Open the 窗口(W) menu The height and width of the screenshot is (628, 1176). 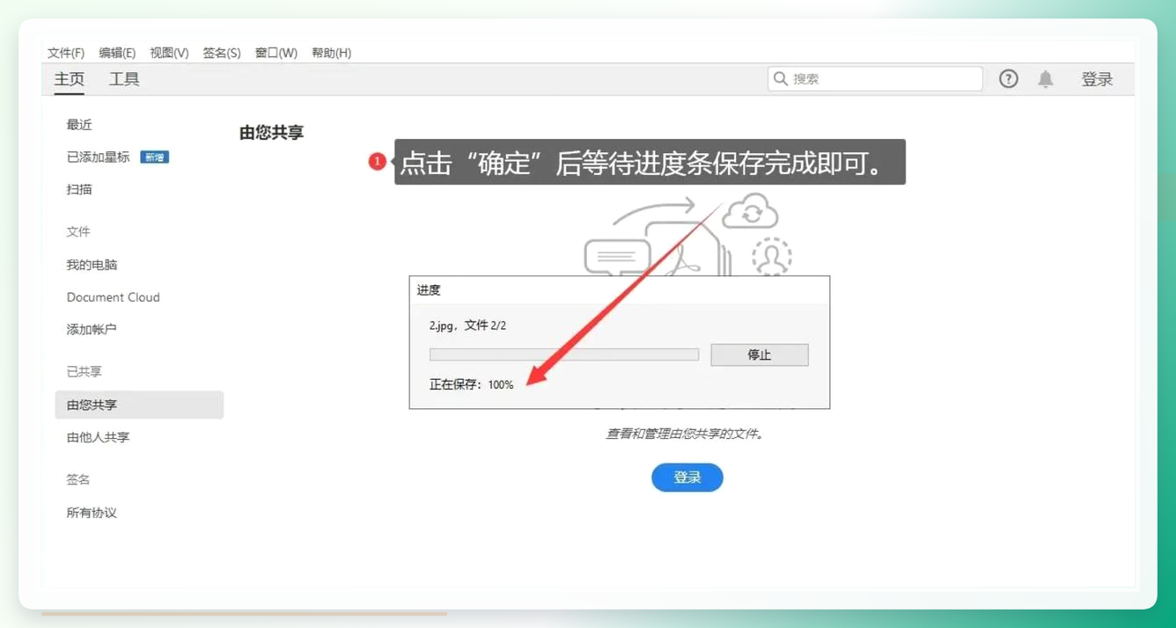click(x=276, y=53)
